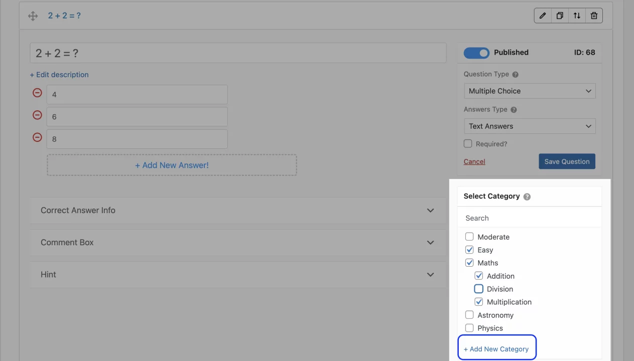
Task: Uncheck the Maths category
Action: (x=469, y=263)
